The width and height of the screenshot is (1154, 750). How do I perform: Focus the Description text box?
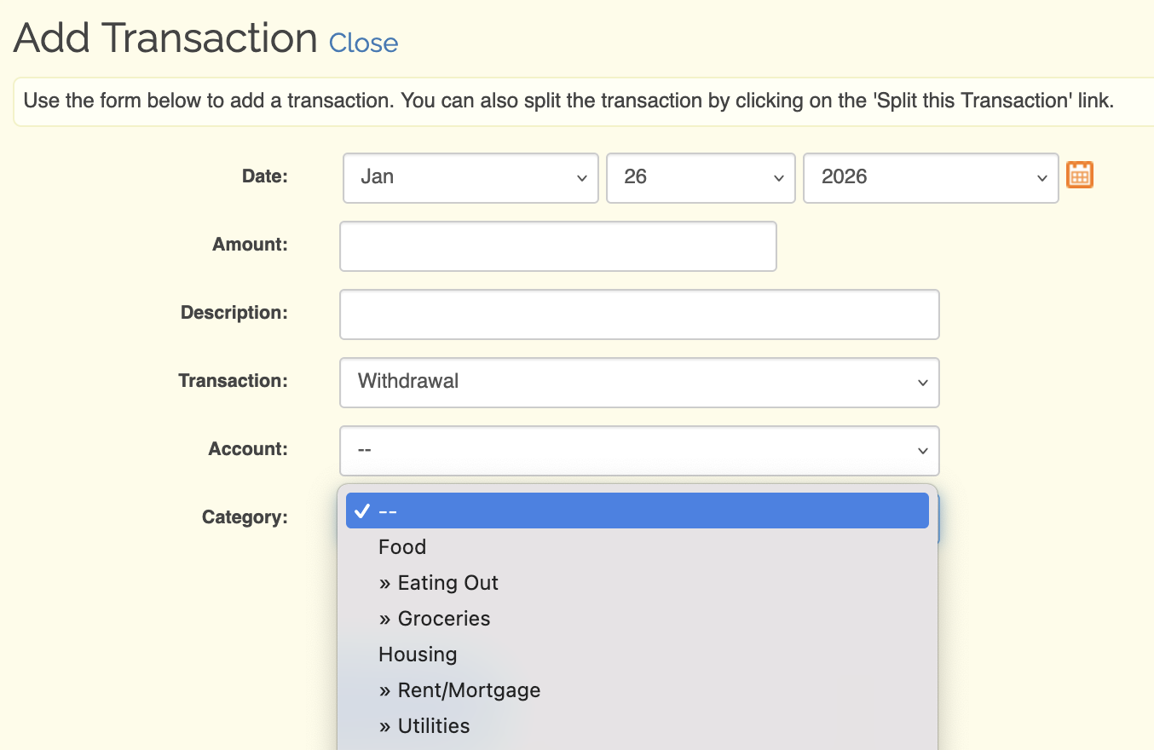coord(639,314)
